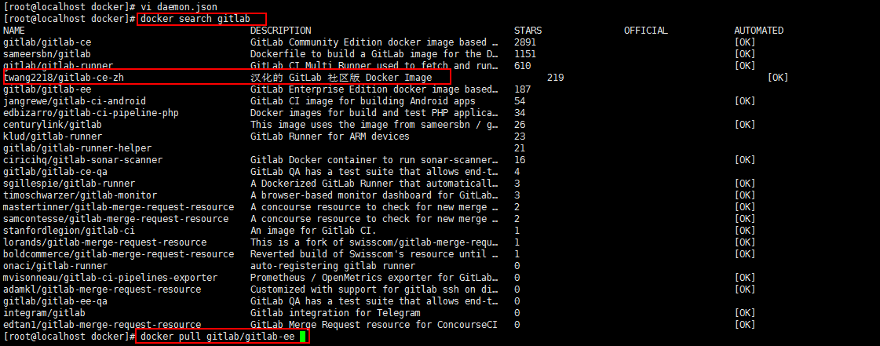Click 'GitLab CI image for building Android apps'
This screenshot has width=880, height=346.
(363, 101)
